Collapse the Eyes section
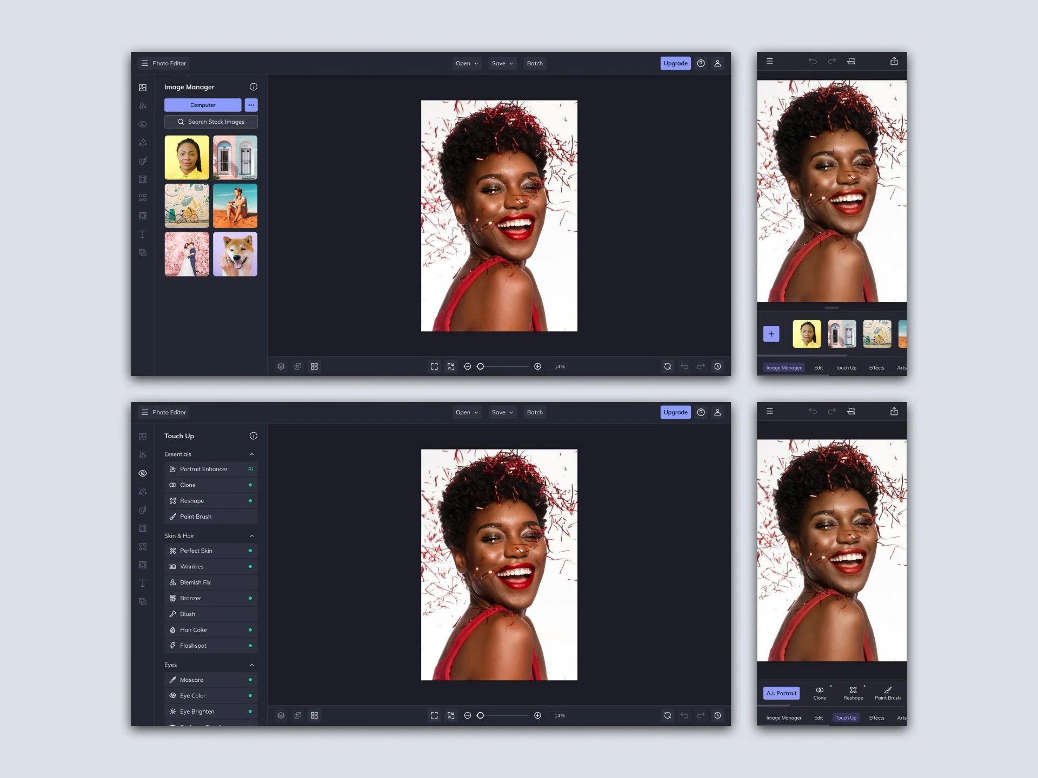 (x=252, y=665)
